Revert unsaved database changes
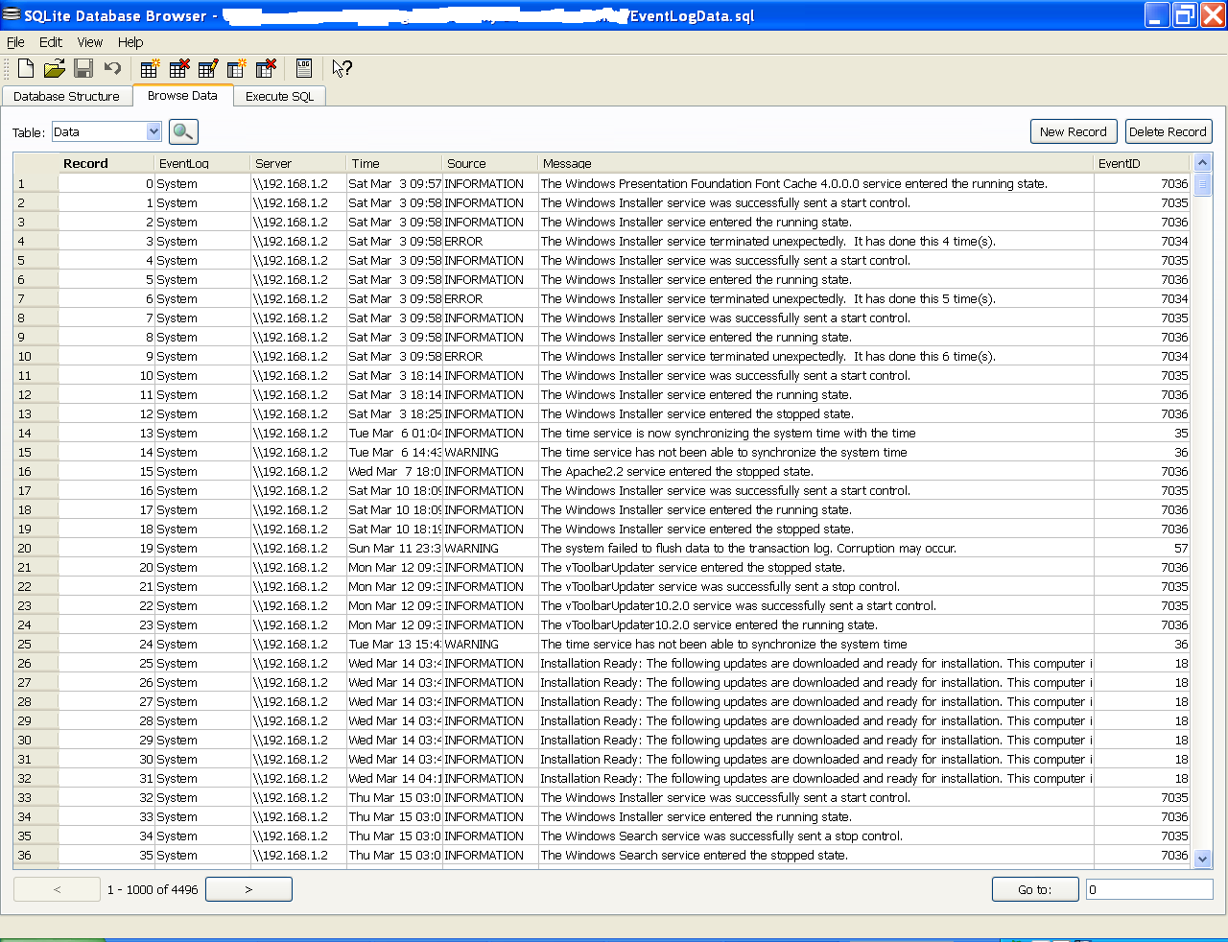 pos(114,68)
